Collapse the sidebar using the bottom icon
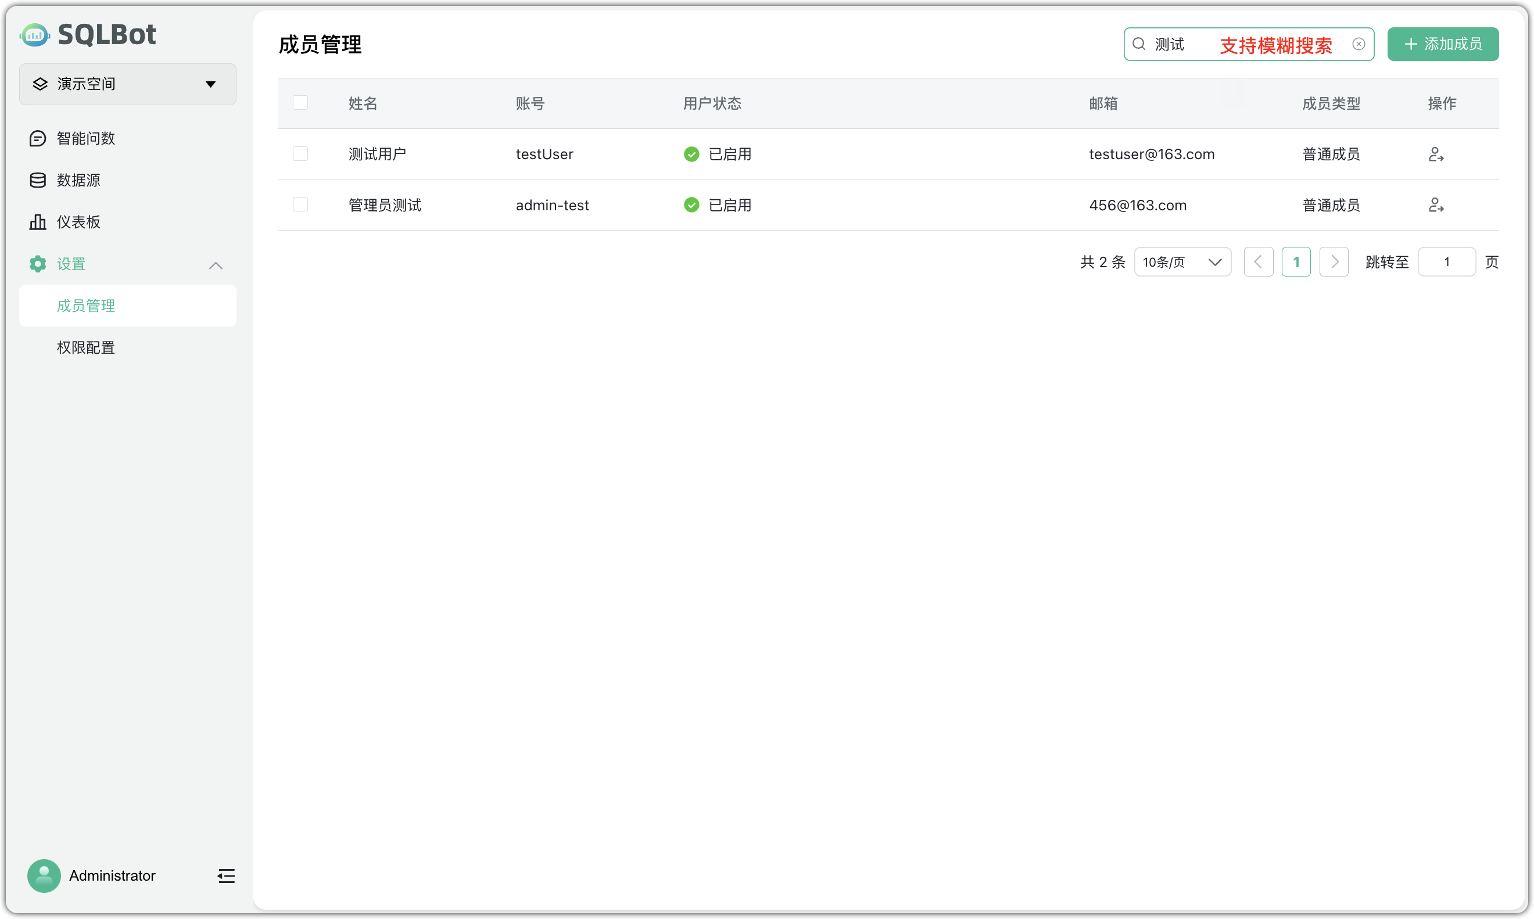The width and height of the screenshot is (1534, 919). pyautogui.click(x=225, y=875)
